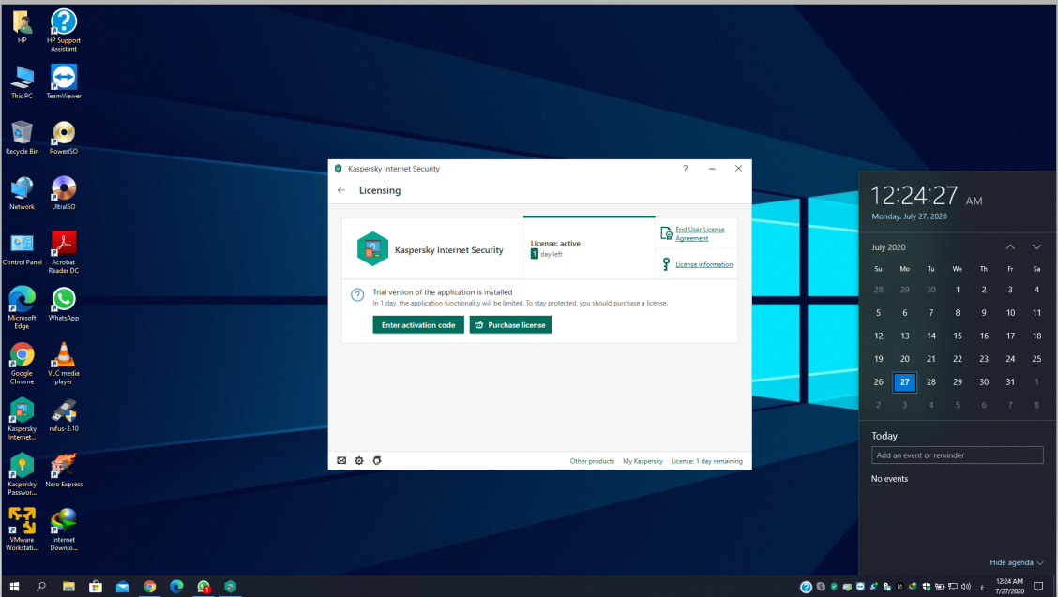Select the Recycle Bin desktop icon
Viewport: 1058px width, 597px height.
click(23, 138)
